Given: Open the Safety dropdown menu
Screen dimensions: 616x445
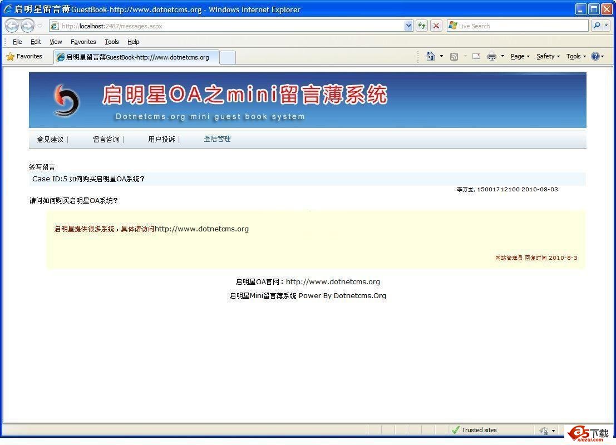Looking at the screenshot, I should pos(548,57).
